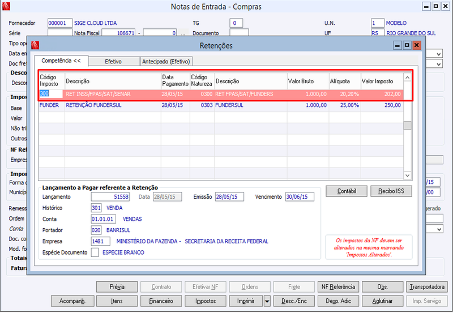Click the scroll-down arrow in retentions grid
The image size is (453, 313).
coord(407,175)
